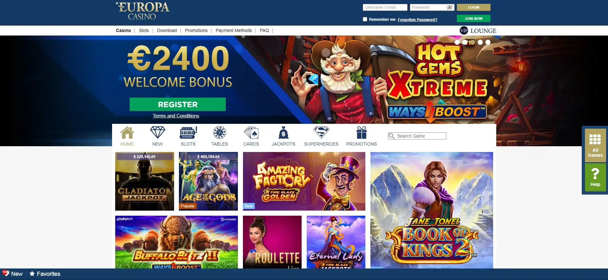This screenshot has width=608, height=280.
Task: Open the Home category icon
Action: tap(127, 133)
